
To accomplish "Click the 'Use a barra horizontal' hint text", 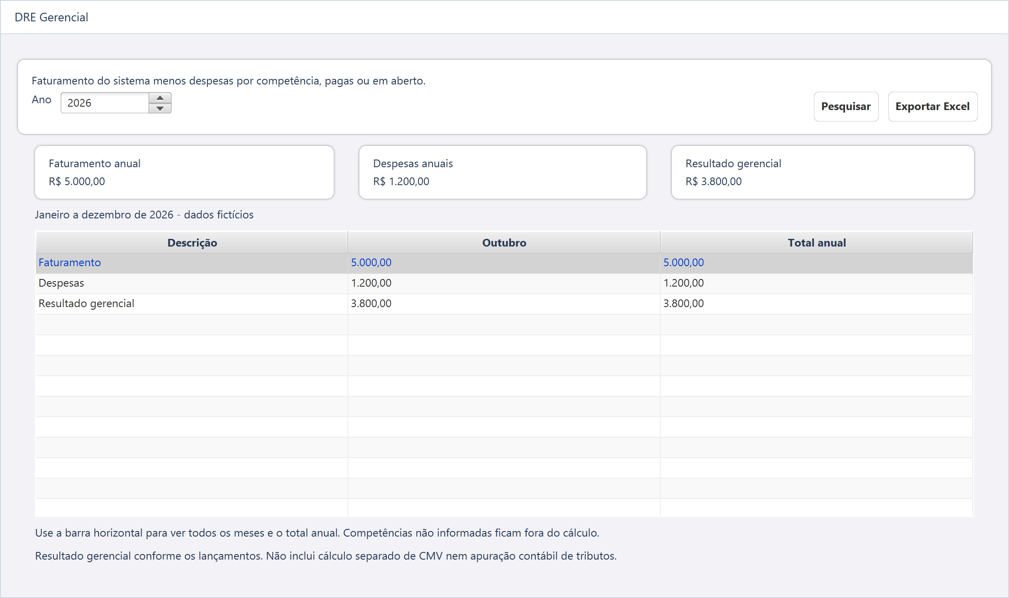I will (x=317, y=533).
